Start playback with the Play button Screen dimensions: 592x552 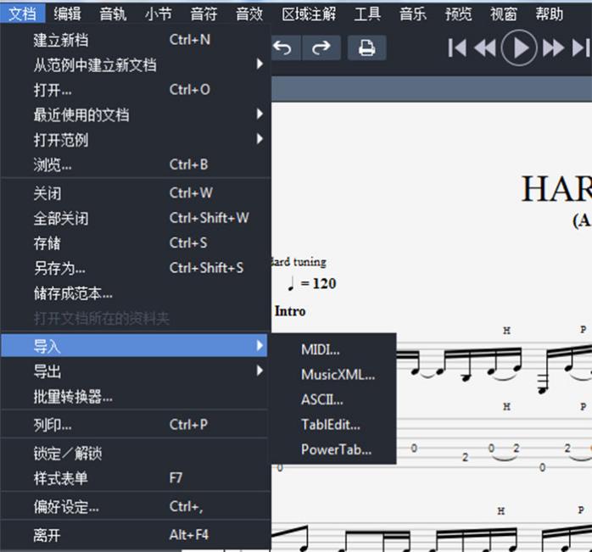click(x=519, y=48)
